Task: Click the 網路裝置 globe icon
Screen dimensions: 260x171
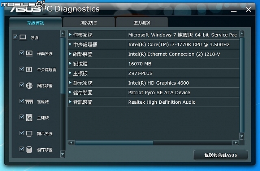Action: pos(29,86)
